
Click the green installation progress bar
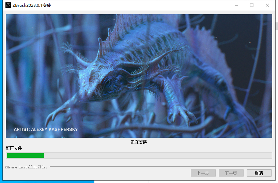click(x=139, y=155)
